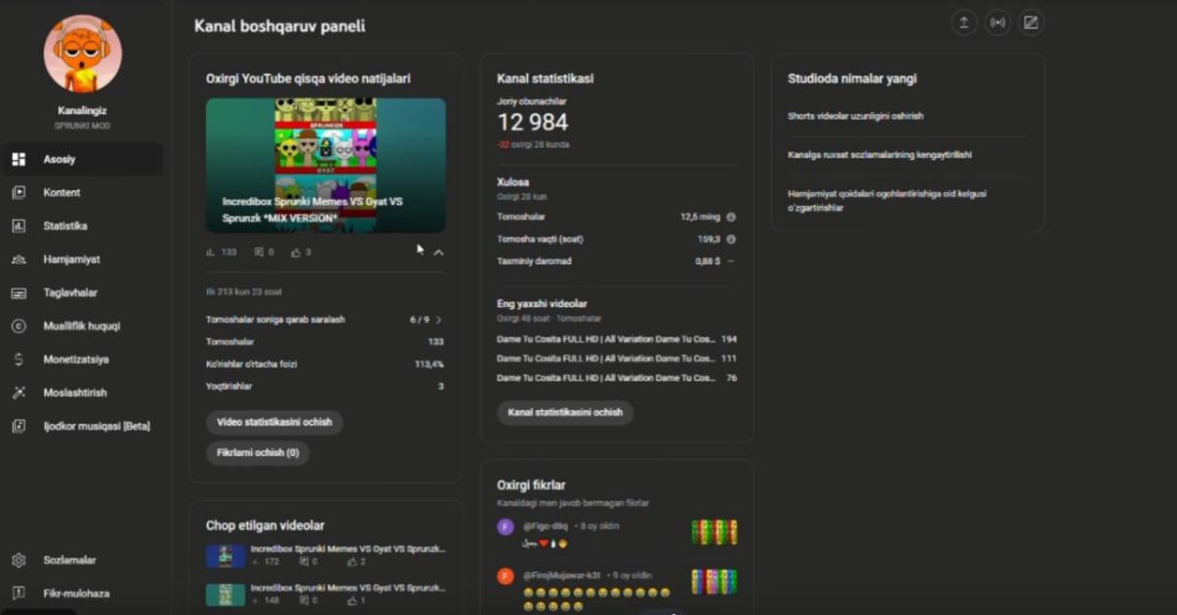Viewport: 1177px width, 615px height.
Task: Click the Kanalingiz channel avatar
Action: pos(82,54)
